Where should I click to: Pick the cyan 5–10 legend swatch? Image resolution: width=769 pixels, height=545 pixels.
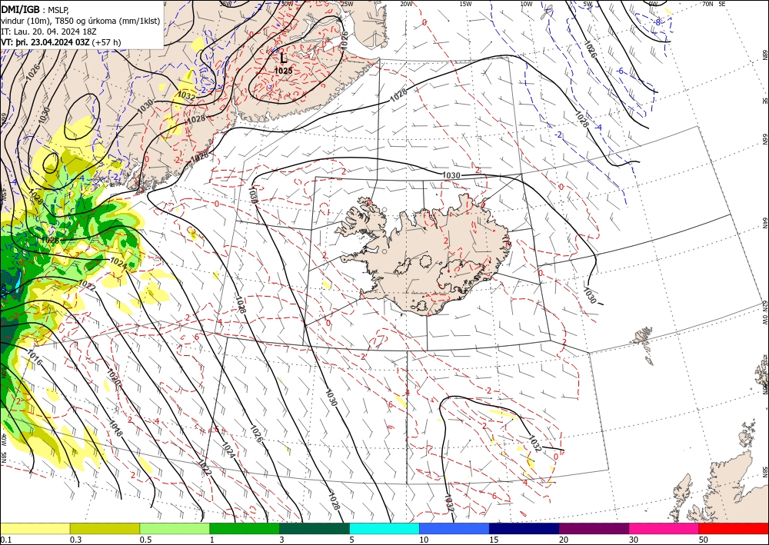pos(384,528)
